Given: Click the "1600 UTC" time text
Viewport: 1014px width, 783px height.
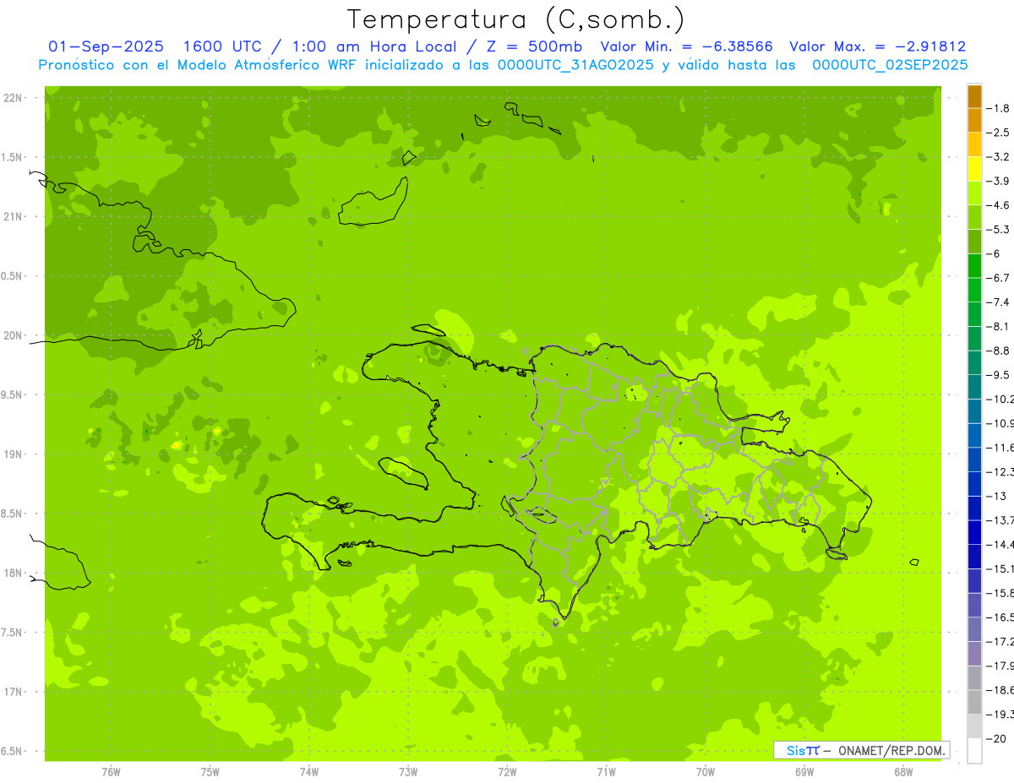Looking at the screenshot, I should [221, 46].
